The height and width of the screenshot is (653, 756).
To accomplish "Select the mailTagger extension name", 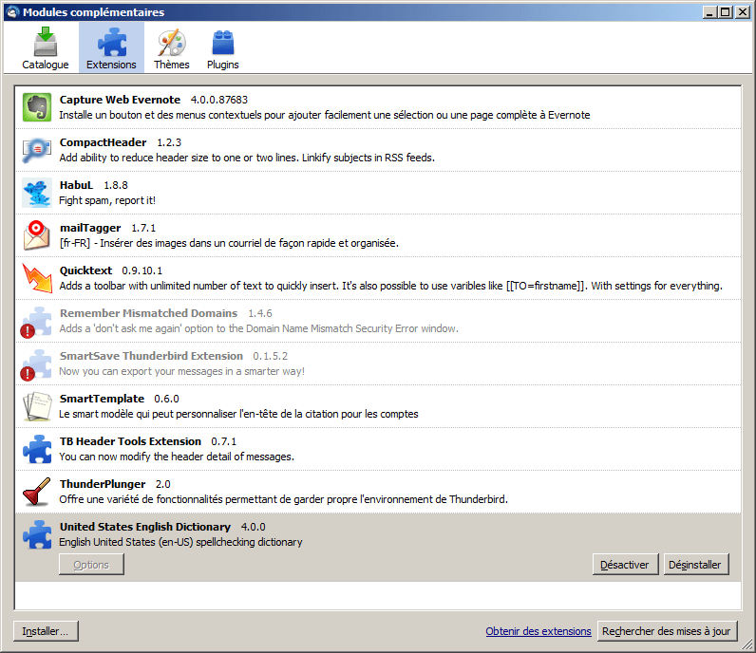I will pyautogui.click(x=90, y=228).
